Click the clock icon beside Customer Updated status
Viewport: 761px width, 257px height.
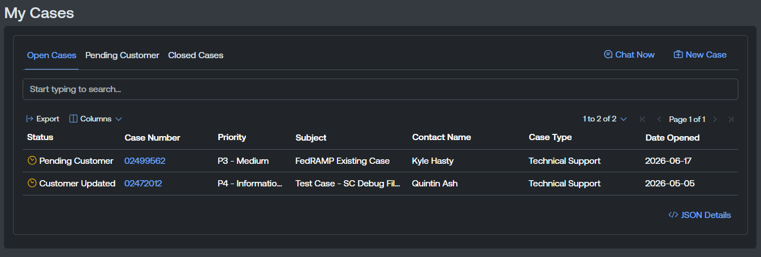[x=32, y=183]
